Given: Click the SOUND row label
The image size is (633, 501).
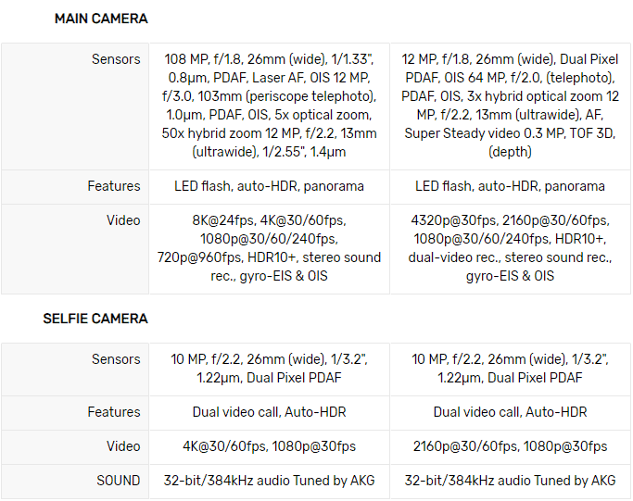Looking at the screenshot, I should [119, 481].
